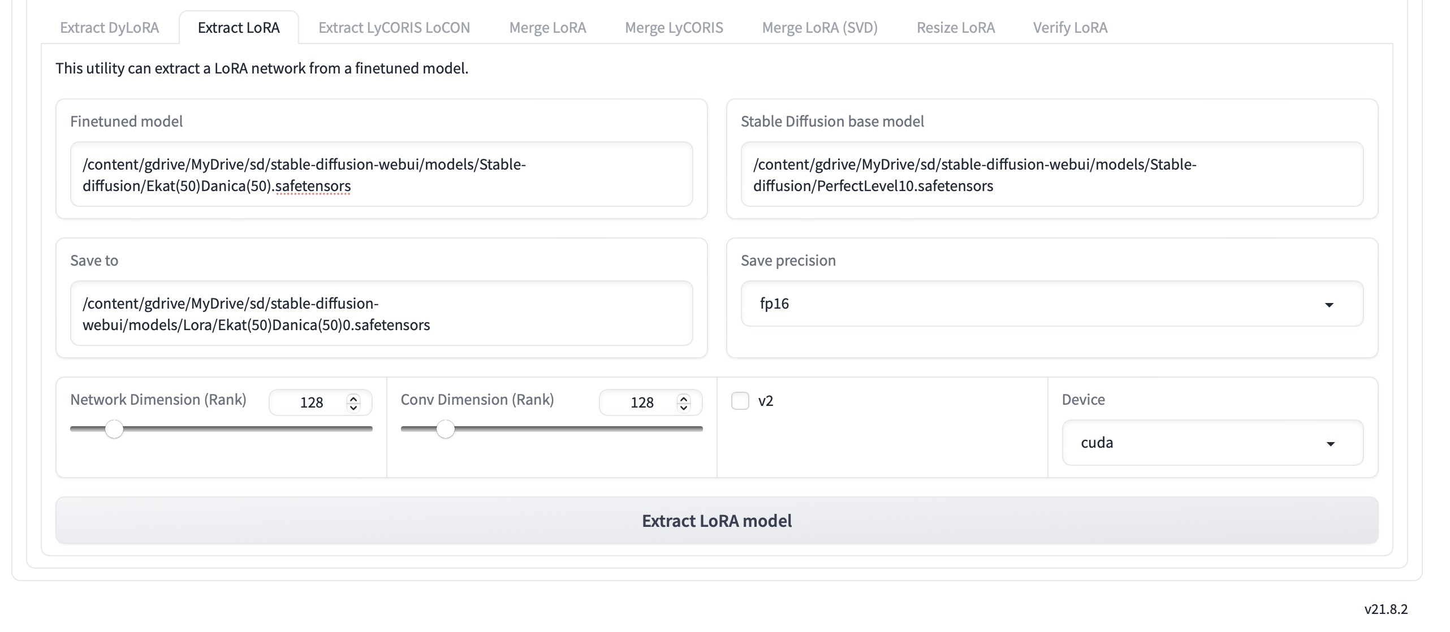Decrement the Conv Dimension rank value
1450x632 pixels.
coord(683,408)
